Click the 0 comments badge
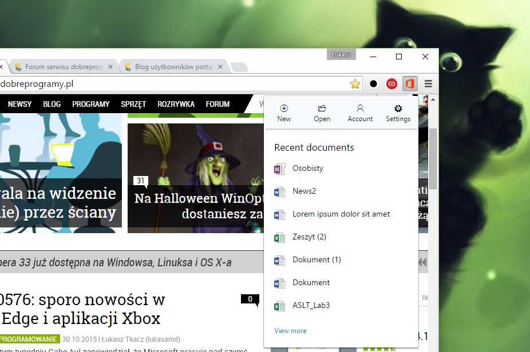Viewport: 530px width, 352px height. [x=250, y=299]
